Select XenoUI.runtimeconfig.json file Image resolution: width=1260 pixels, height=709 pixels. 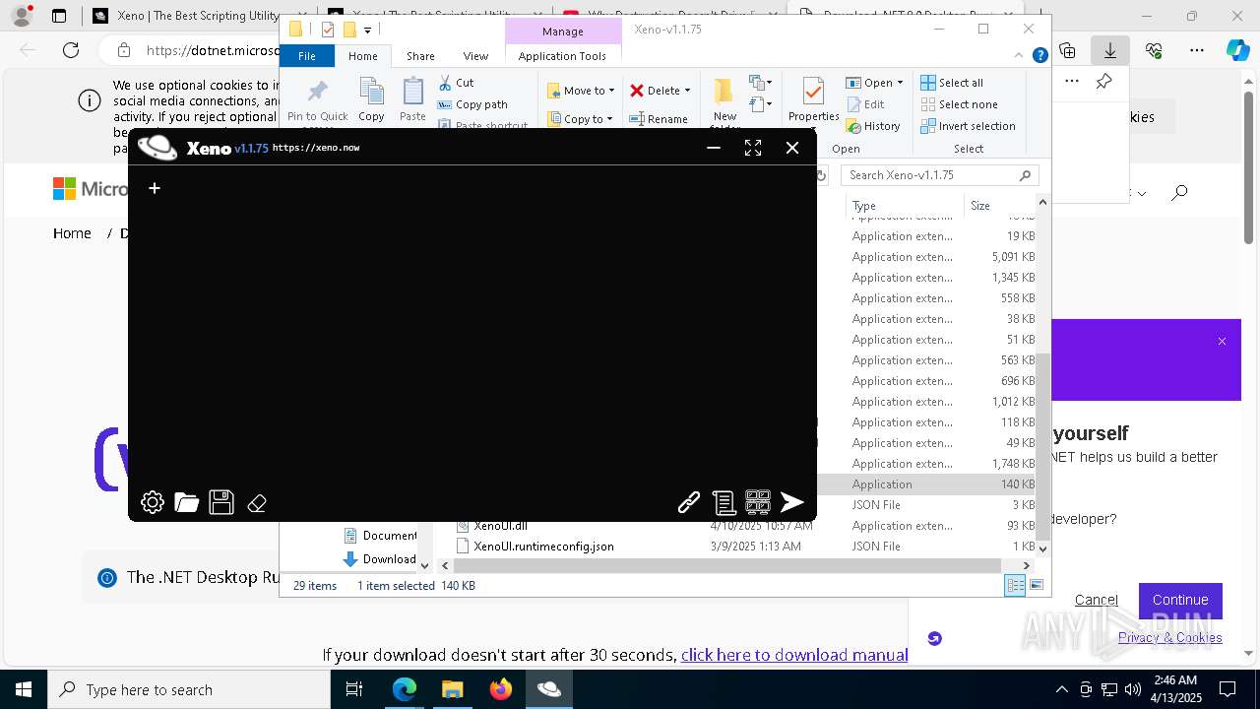pyautogui.click(x=543, y=547)
